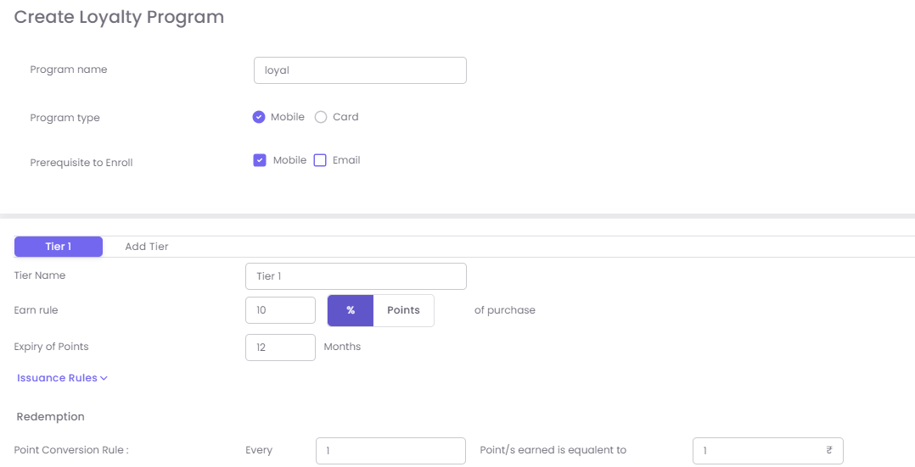Select the Card program type radio button
Viewport: 915px width, 467px height.
point(321,117)
